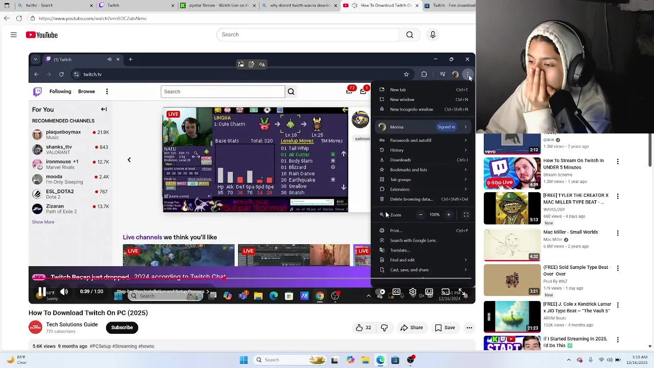Close the Kick 'pipstar Stream' browser tab

(x=255, y=6)
